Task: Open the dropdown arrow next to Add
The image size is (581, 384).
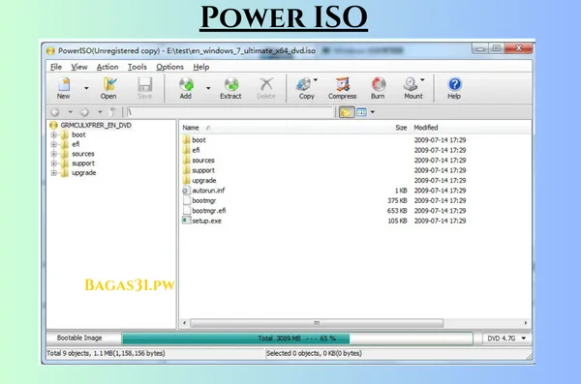Action: pyautogui.click(x=208, y=88)
